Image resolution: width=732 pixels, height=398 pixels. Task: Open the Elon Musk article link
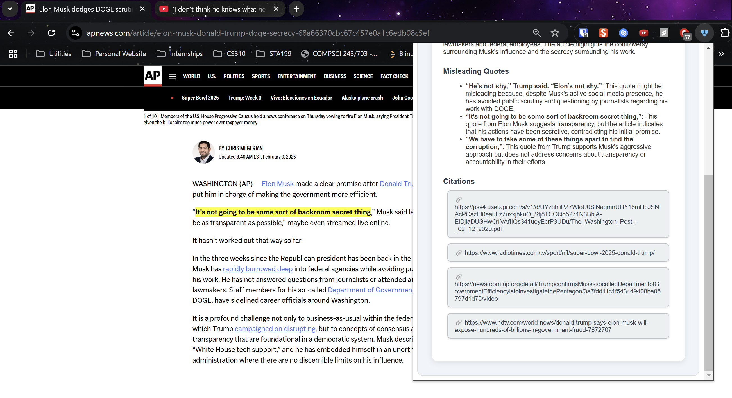tap(277, 184)
